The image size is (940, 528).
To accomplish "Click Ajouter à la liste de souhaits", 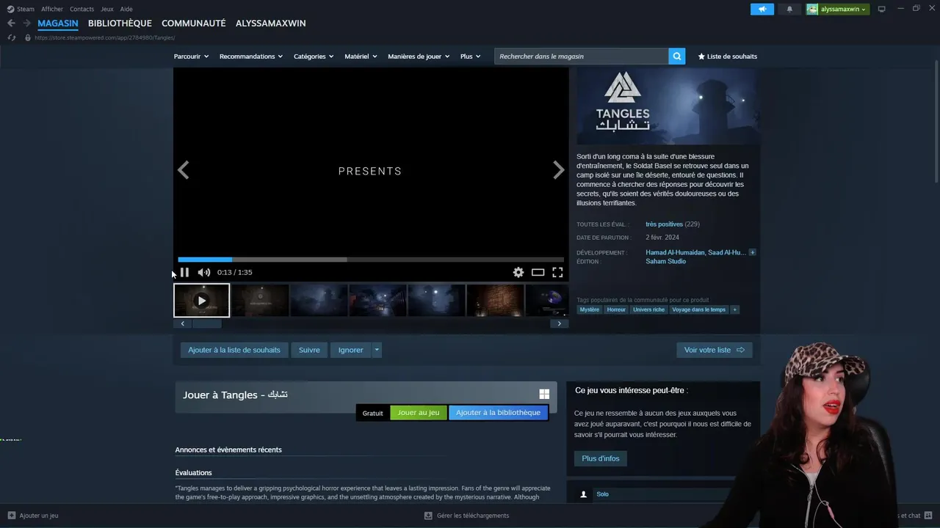I will (x=234, y=350).
